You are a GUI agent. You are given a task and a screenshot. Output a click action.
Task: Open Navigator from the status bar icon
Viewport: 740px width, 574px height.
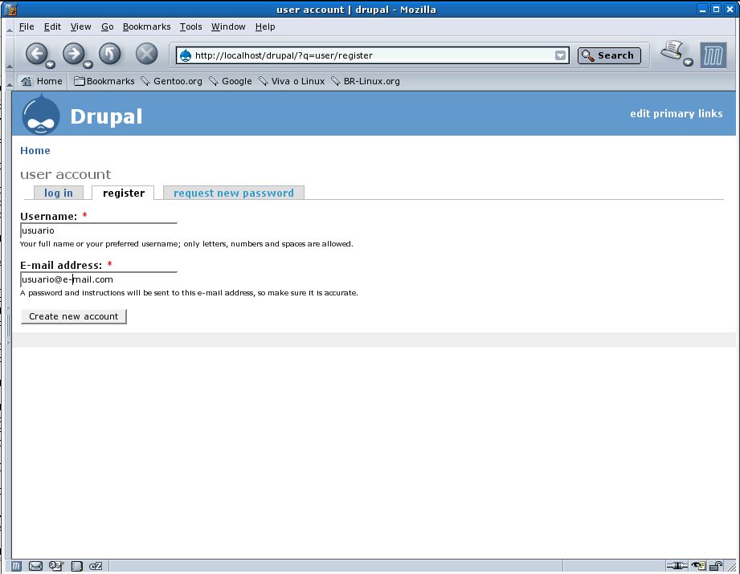16,566
